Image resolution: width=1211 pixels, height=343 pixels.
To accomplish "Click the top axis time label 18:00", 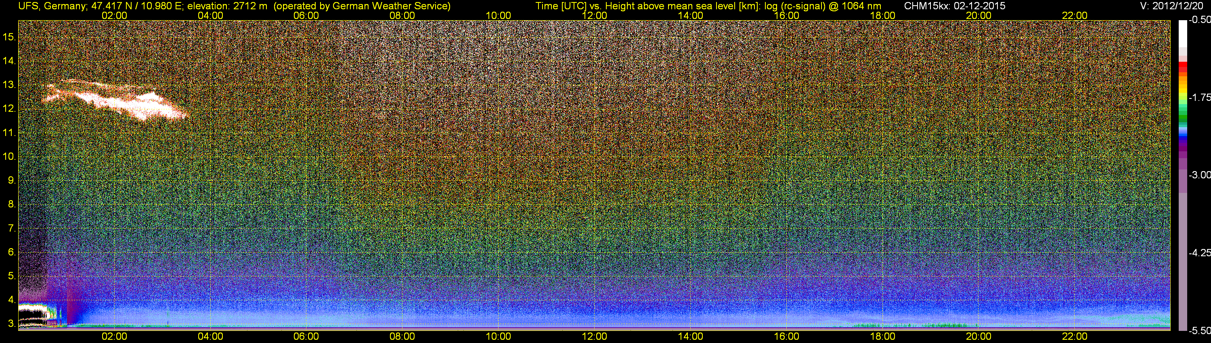I will [882, 15].
